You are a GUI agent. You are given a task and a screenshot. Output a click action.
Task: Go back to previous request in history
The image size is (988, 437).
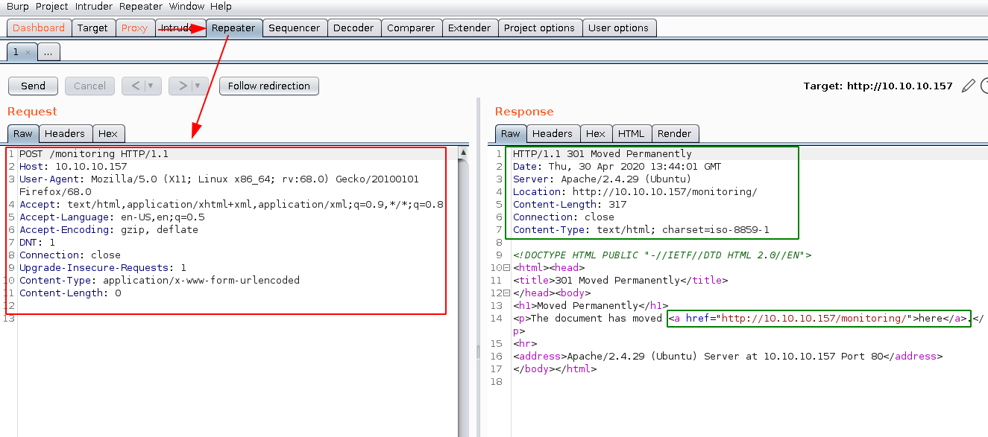[135, 86]
